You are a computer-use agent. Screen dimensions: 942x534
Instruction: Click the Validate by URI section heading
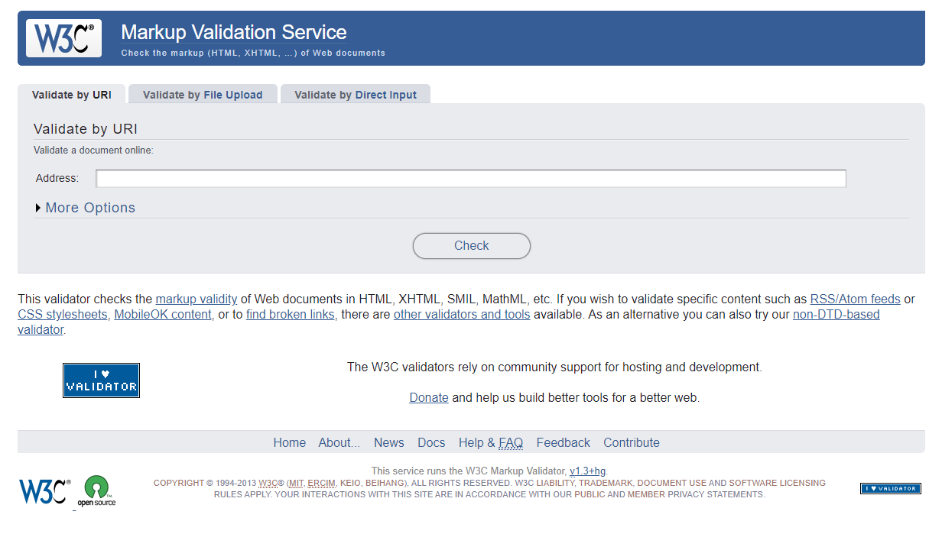click(86, 129)
